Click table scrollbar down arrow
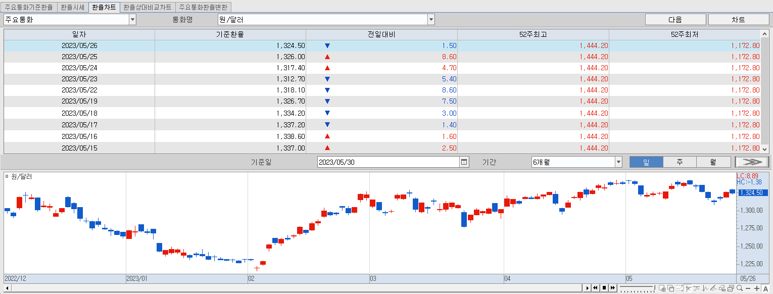Image resolution: width=773 pixels, height=294 pixels. (x=764, y=149)
